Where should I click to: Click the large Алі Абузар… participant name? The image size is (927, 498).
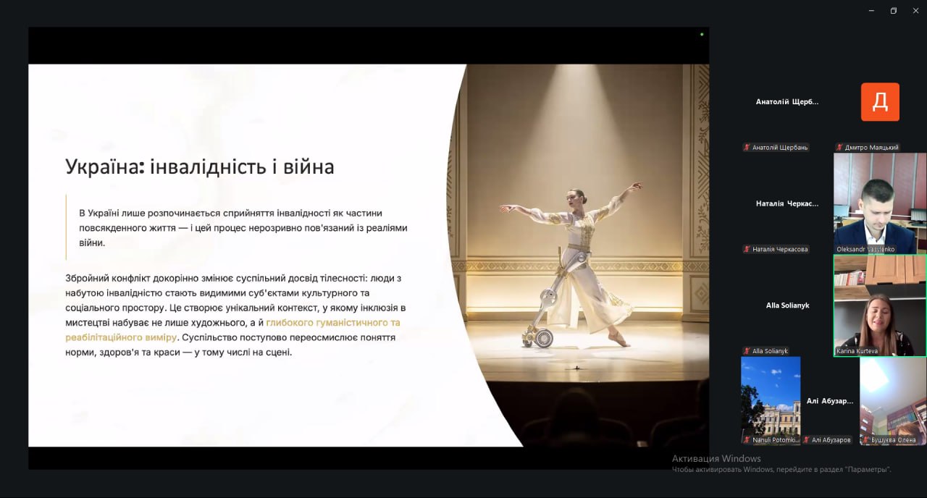click(830, 401)
